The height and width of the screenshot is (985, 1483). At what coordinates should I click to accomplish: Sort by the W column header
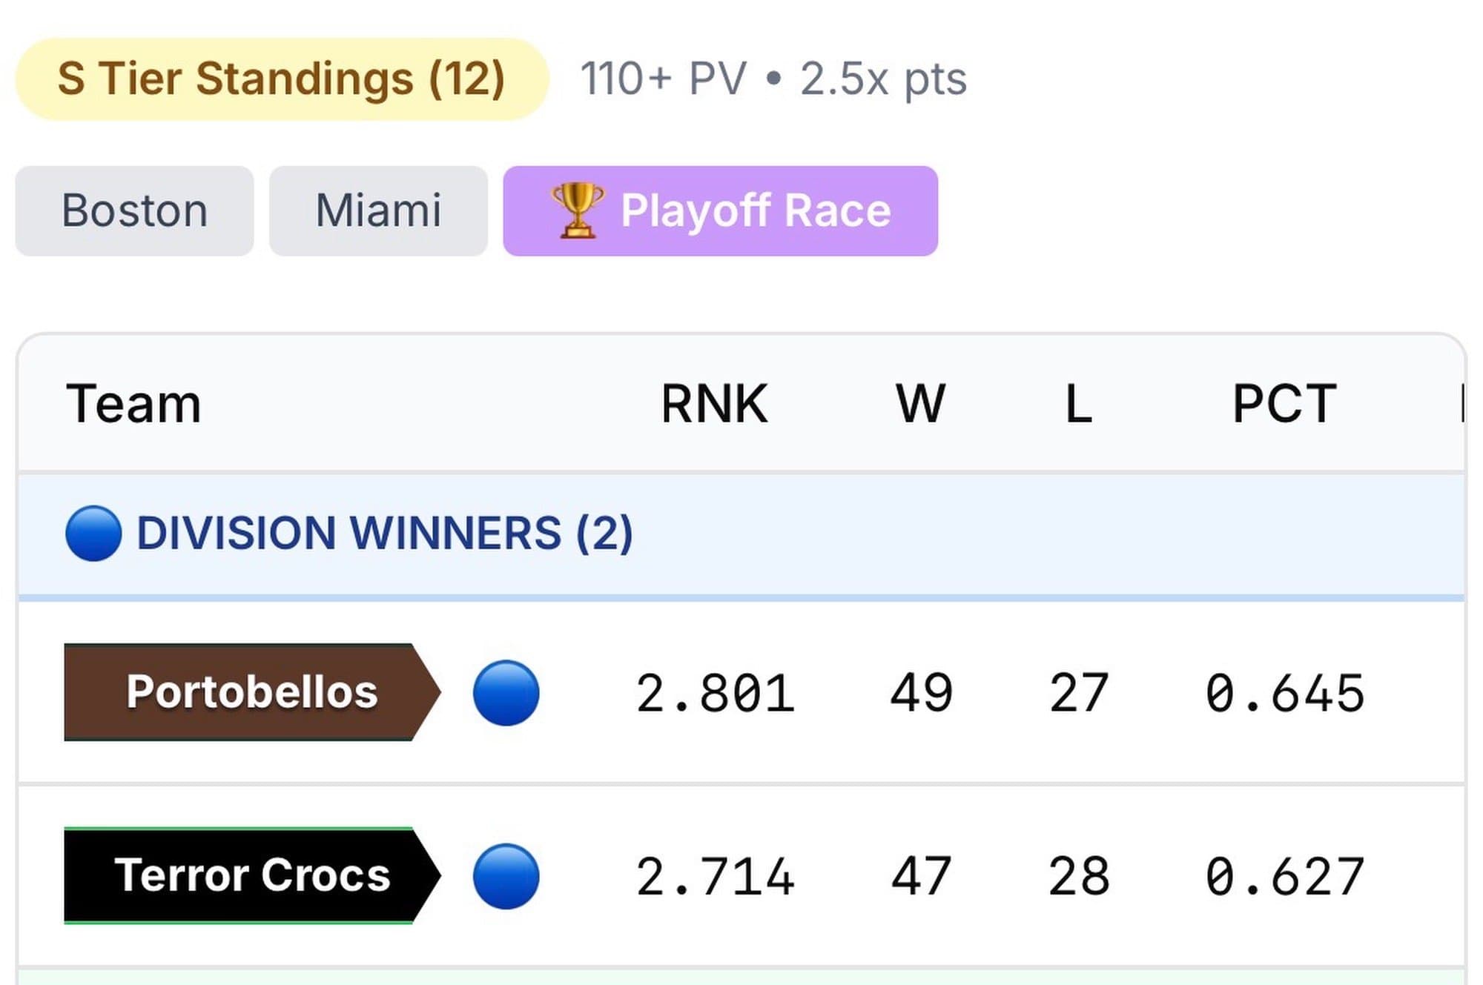(x=920, y=405)
